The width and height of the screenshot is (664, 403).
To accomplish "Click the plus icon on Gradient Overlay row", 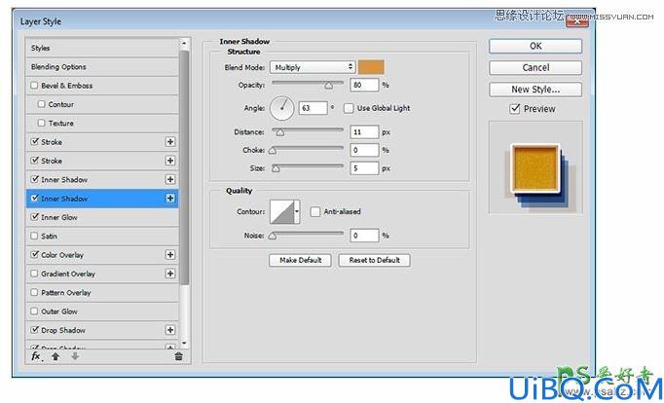I will 170,274.
